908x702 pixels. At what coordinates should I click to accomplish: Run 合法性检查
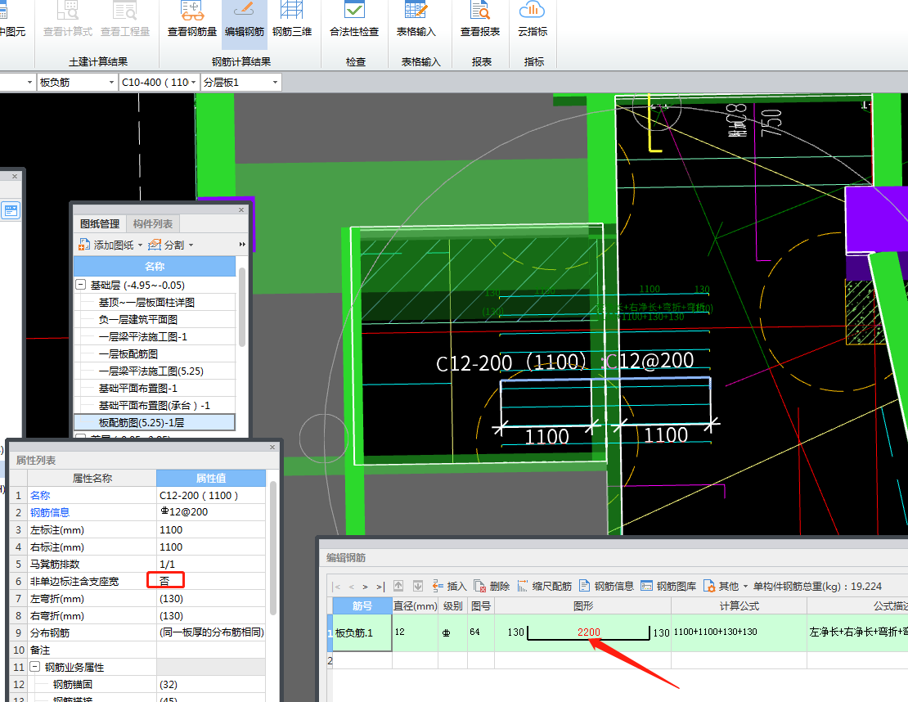(354, 20)
